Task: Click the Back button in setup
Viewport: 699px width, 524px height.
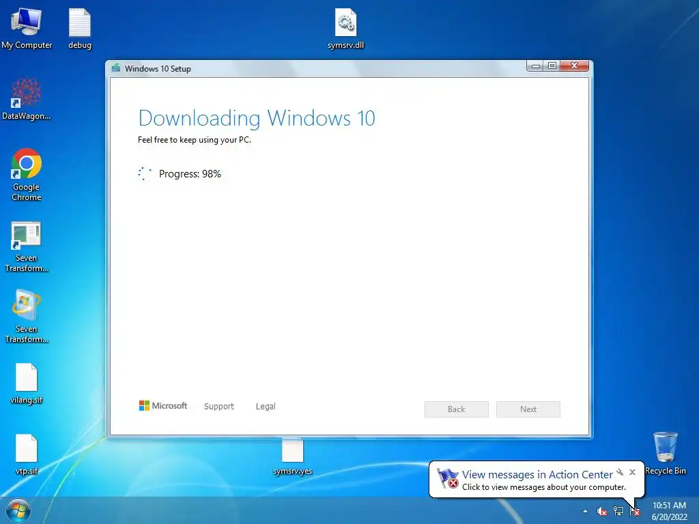Action: 457,409
